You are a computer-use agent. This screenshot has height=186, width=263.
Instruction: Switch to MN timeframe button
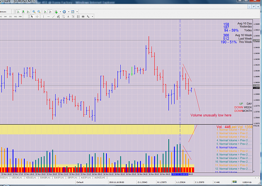20,16
